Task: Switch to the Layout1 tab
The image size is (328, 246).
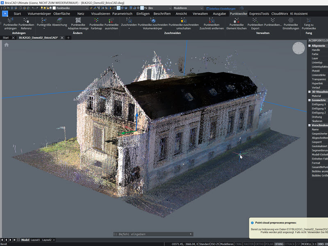Action: pyautogui.click(x=35, y=240)
